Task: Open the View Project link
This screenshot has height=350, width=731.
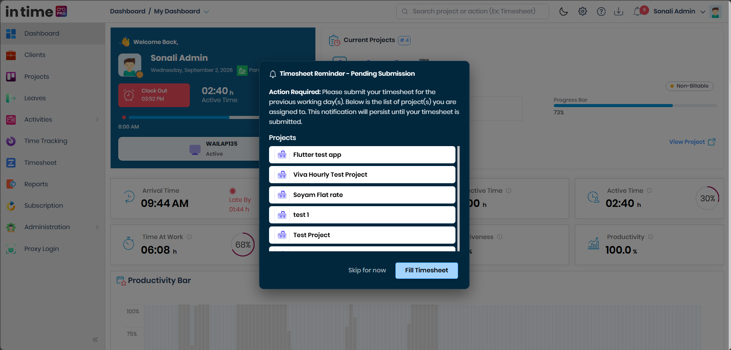Action: pyautogui.click(x=692, y=142)
